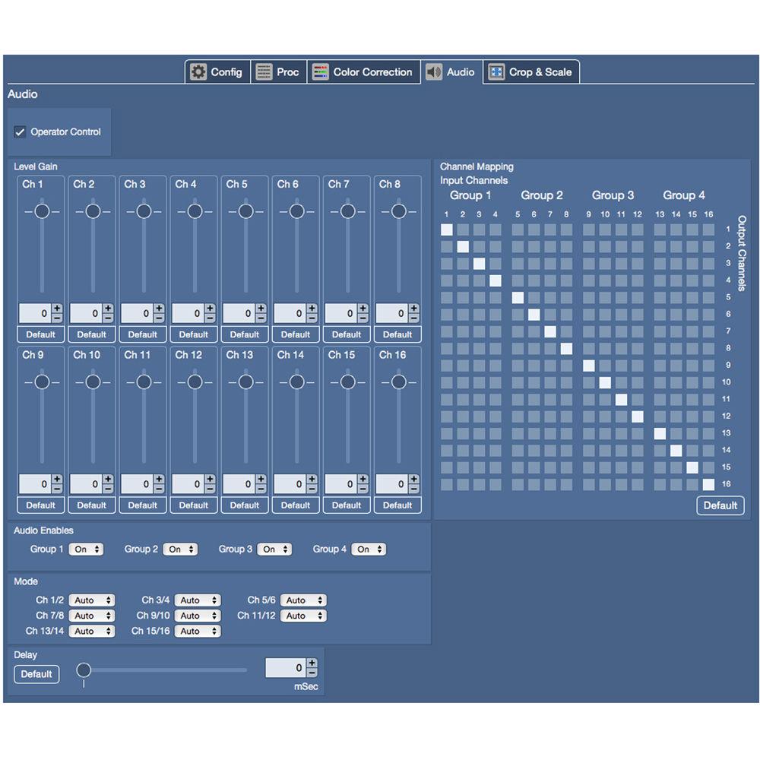
Task: Open the Ch 15/16 mode dropdown
Action: click(198, 631)
